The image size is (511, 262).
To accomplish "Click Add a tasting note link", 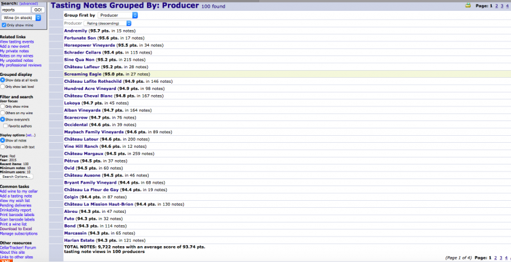I will coord(16,196).
